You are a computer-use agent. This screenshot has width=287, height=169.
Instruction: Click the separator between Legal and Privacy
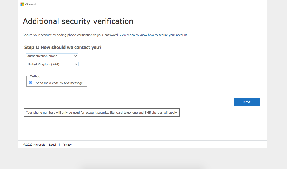[x=59, y=145]
